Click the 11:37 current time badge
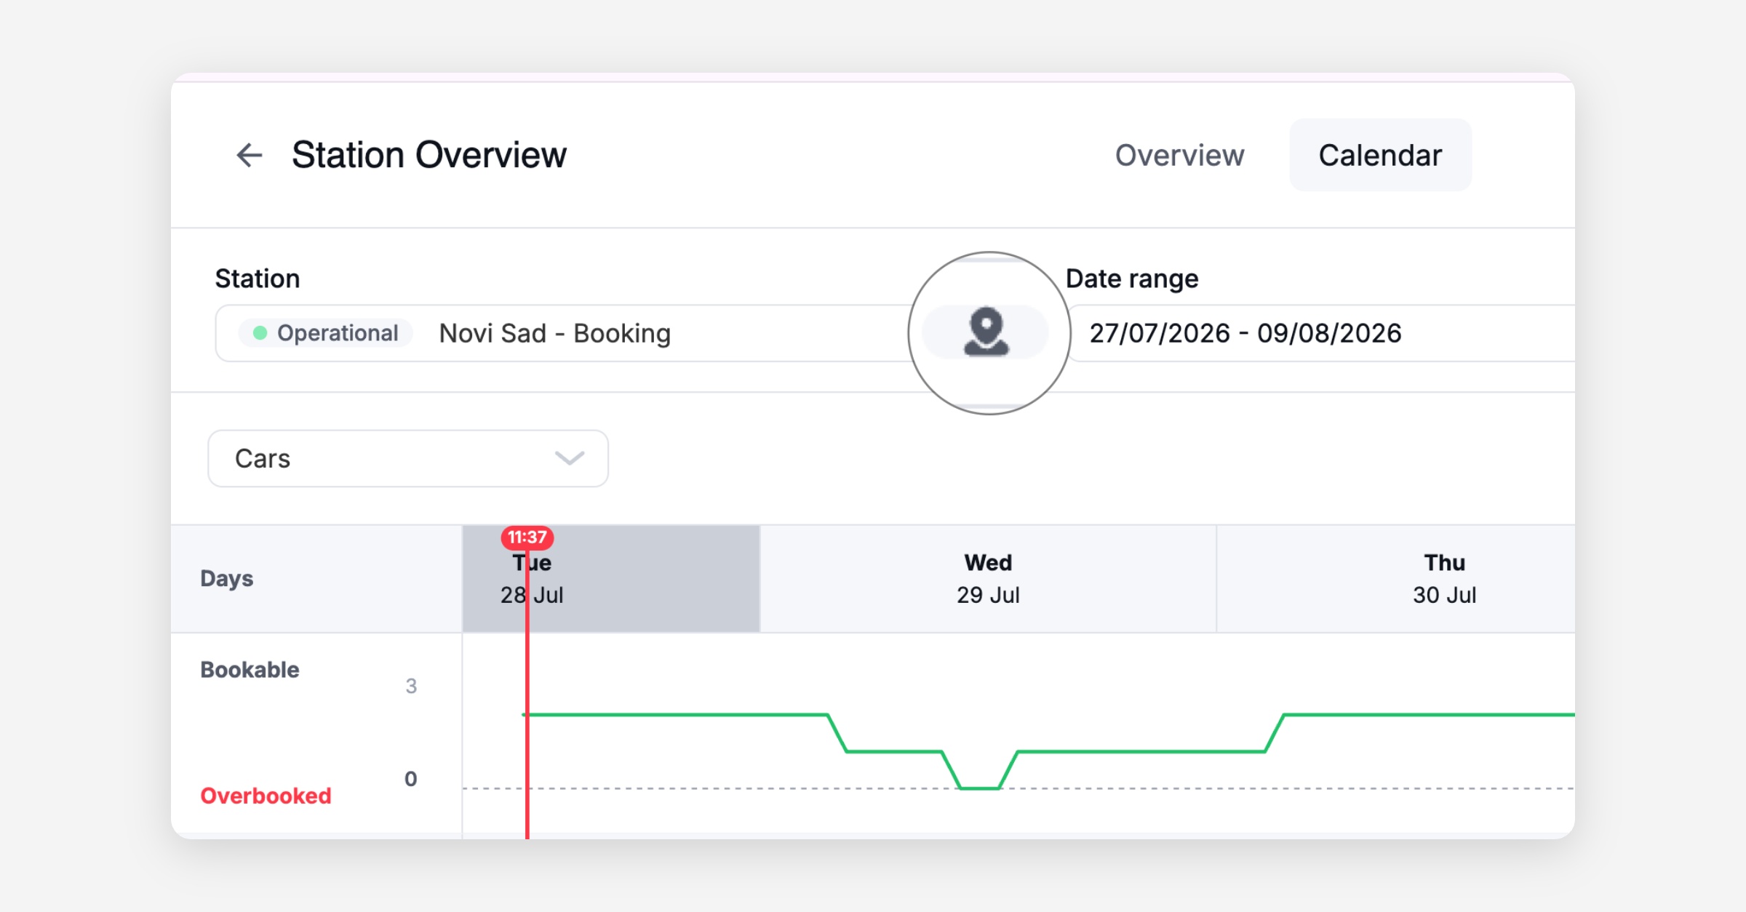Viewport: 1746px width, 912px height. coord(527,537)
